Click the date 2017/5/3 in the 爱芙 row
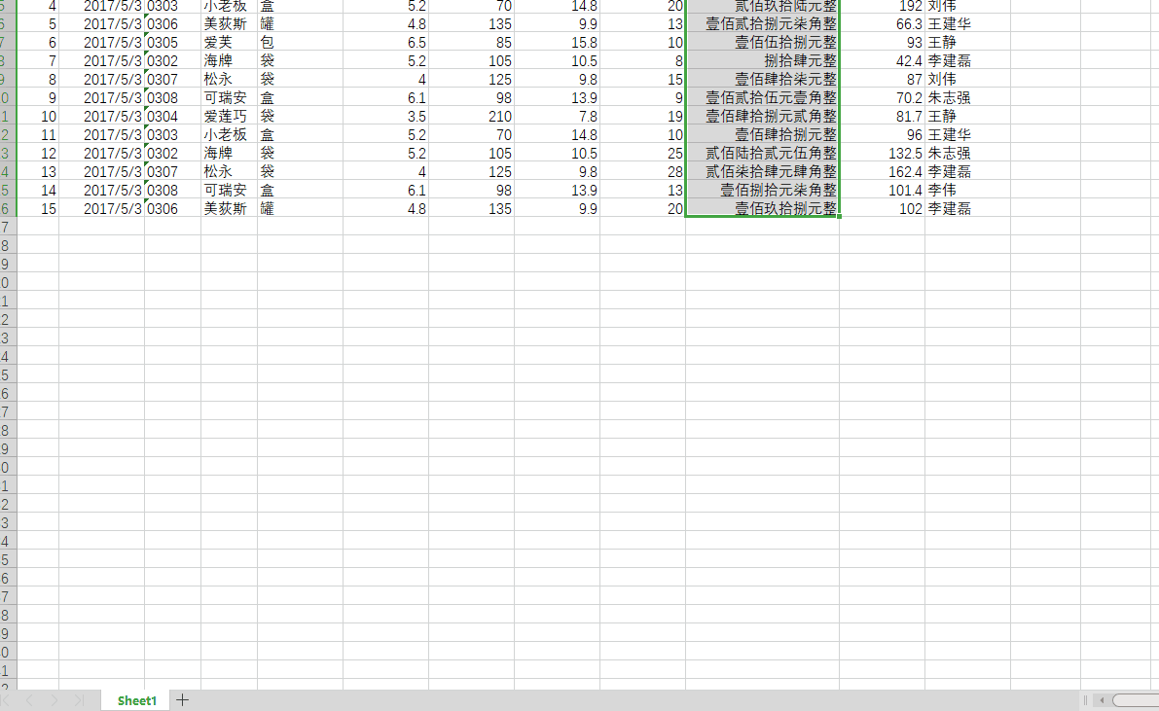Screen dimensions: 1159x711 click(102, 42)
